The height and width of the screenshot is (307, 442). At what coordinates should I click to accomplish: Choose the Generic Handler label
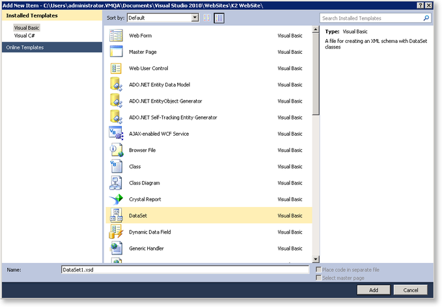coord(146,248)
